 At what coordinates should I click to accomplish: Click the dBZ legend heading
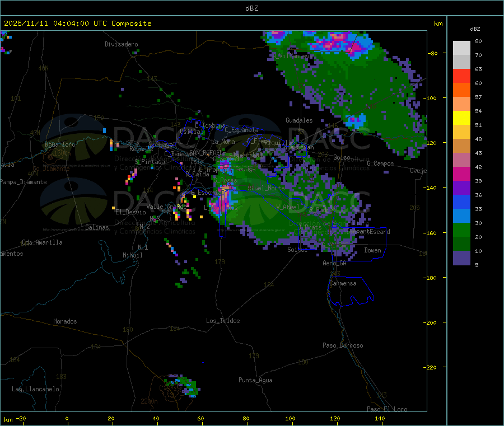click(475, 29)
